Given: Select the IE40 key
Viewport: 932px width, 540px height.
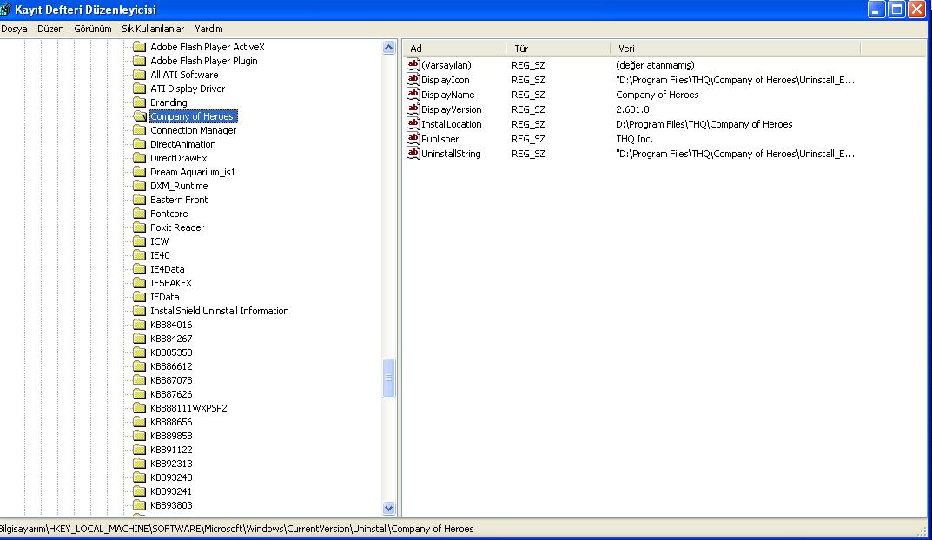Looking at the screenshot, I should click(x=160, y=255).
